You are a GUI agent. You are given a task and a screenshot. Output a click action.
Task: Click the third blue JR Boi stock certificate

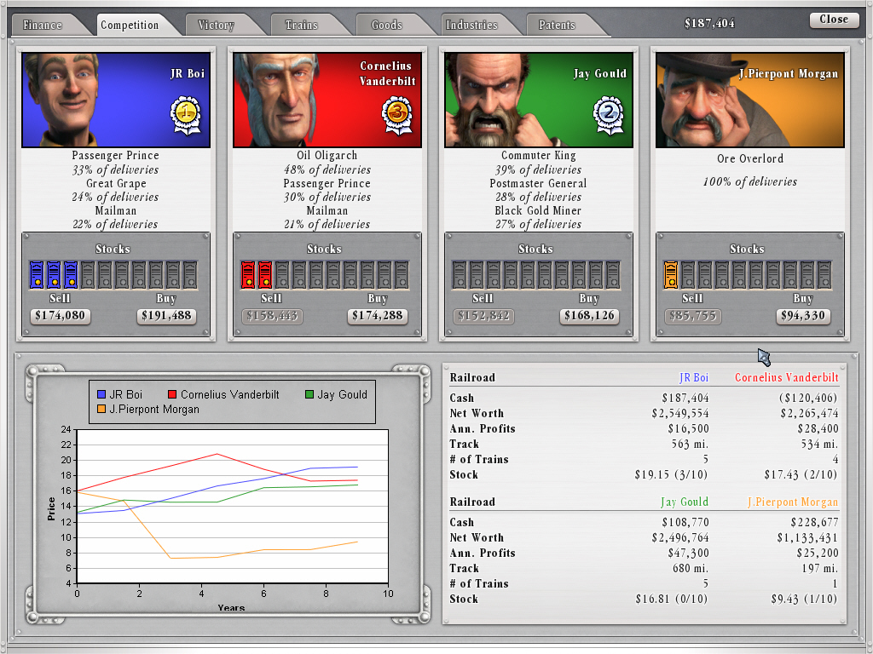click(x=71, y=275)
